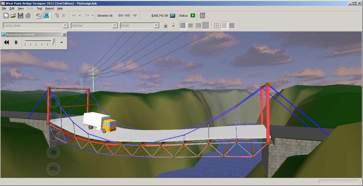Open the Report menu
Viewport: 363px width, 186px height.
pyautogui.click(x=49, y=8)
